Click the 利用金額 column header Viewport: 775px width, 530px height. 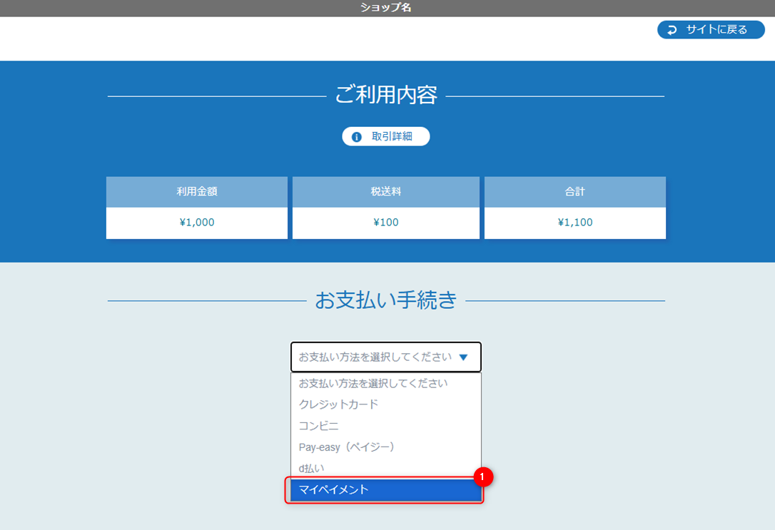click(x=196, y=191)
